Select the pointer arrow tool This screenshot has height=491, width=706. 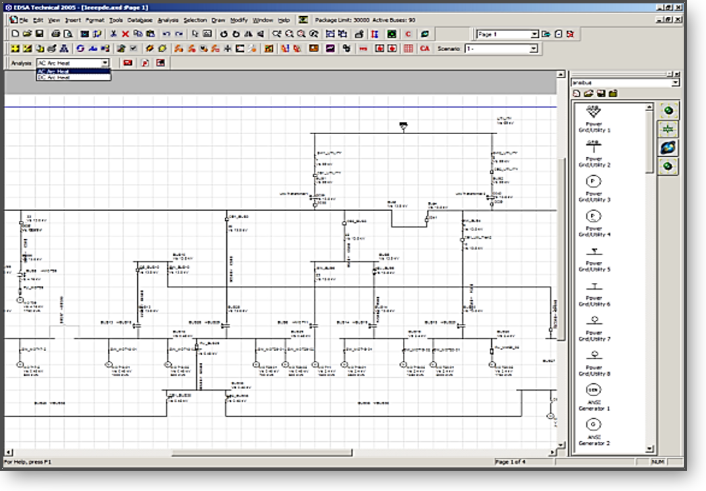point(195,34)
